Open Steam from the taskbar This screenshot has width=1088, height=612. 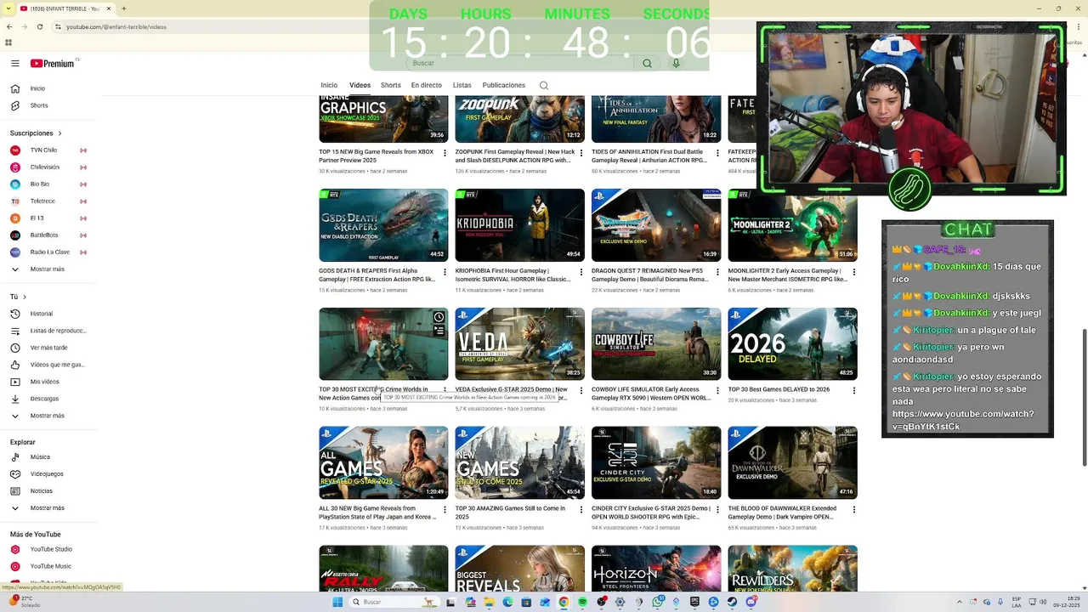pos(732,602)
